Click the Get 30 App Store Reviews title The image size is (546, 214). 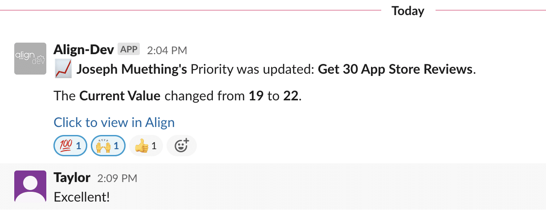coord(395,70)
